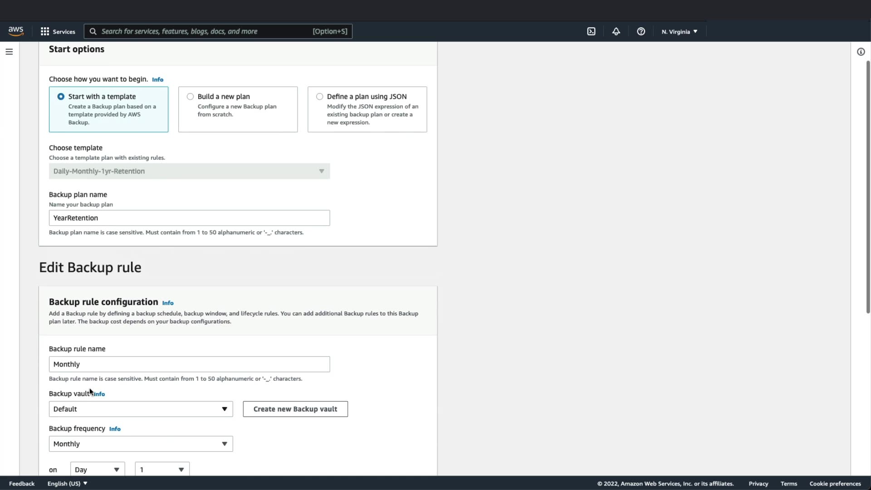Select Build a new plan option
This screenshot has width=871, height=490.
click(x=191, y=97)
